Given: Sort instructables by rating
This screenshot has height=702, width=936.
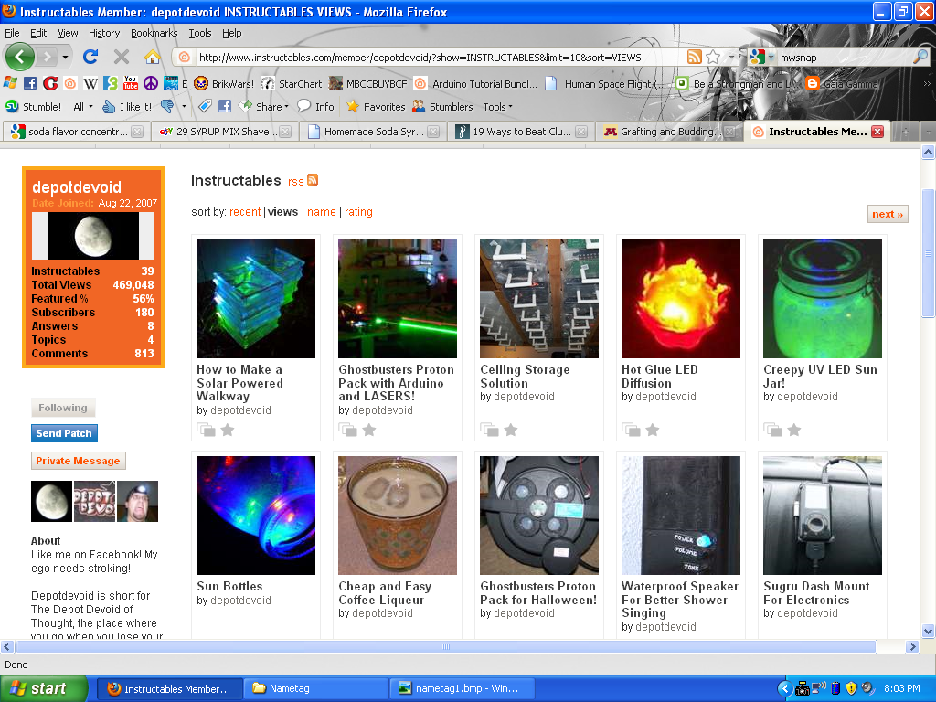Looking at the screenshot, I should coord(358,212).
